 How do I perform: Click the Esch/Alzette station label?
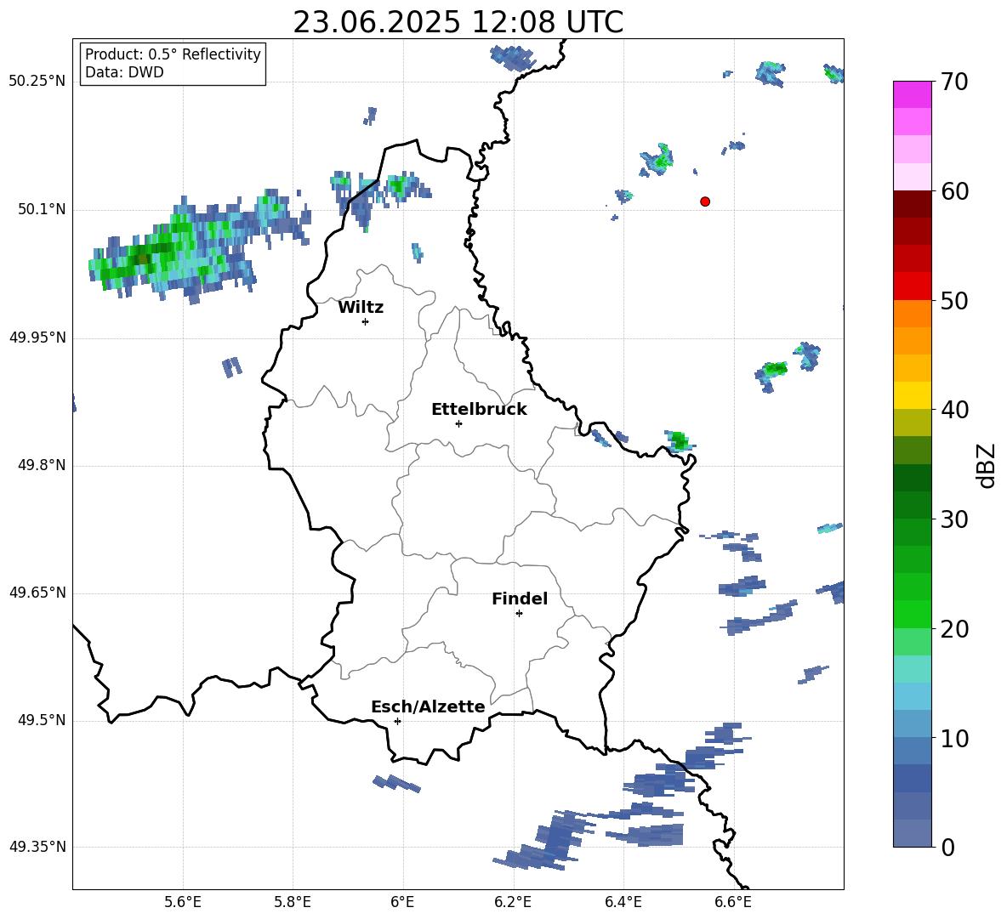[x=429, y=706]
